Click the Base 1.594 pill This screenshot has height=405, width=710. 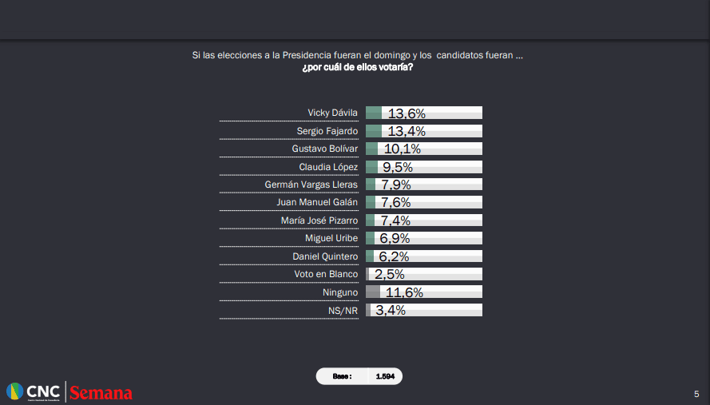[x=359, y=375]
